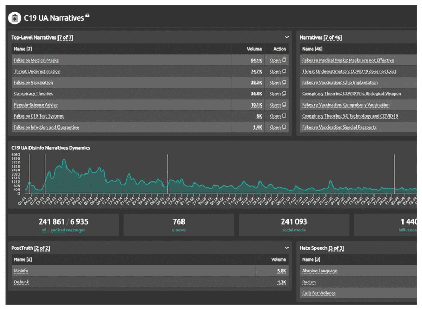Click the peak of the narratives dynamics chart

click(x=64, y=160)
